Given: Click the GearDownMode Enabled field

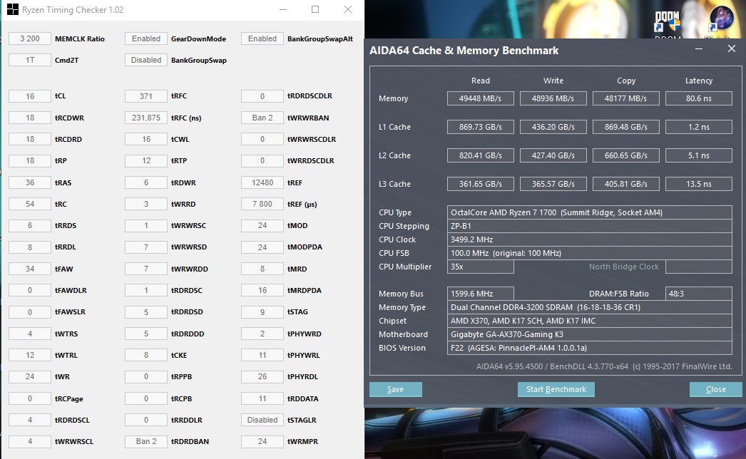Looking at the screenshot, I should coord(146,38).
